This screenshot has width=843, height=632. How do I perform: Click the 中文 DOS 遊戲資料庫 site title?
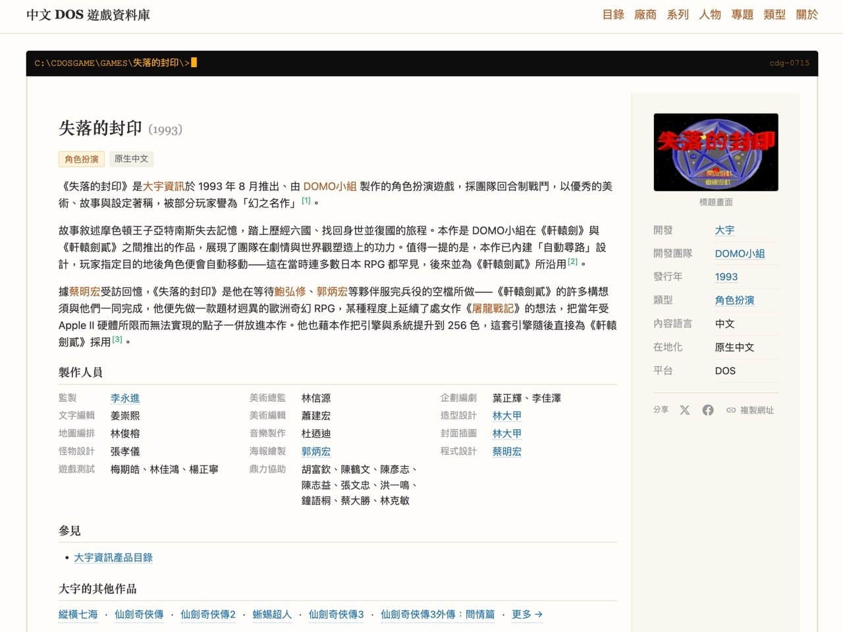pyautogui.click(x=88, y=14)
